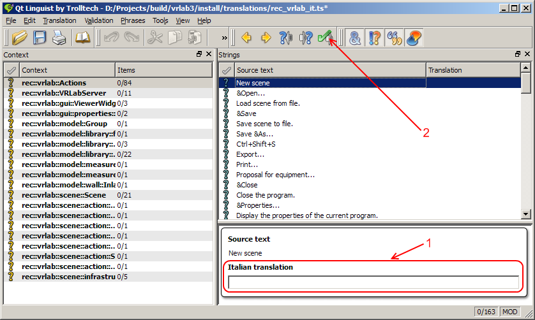535x320 pixels.
Task: Select rec::vrlab::Actions context
Action: [x=108, y=83]
